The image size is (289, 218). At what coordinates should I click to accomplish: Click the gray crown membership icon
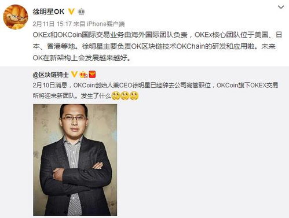click(x=81, y=12)
